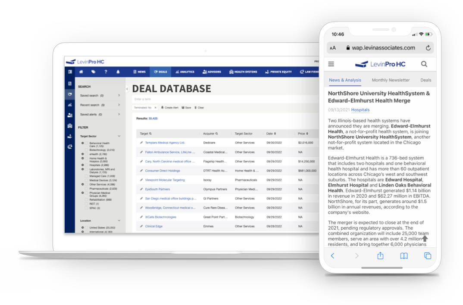This screenshot has height=305, width=463.
Task: Edit the Templars Medical Agency row pencil icon
Action: (x=141, y=143)
